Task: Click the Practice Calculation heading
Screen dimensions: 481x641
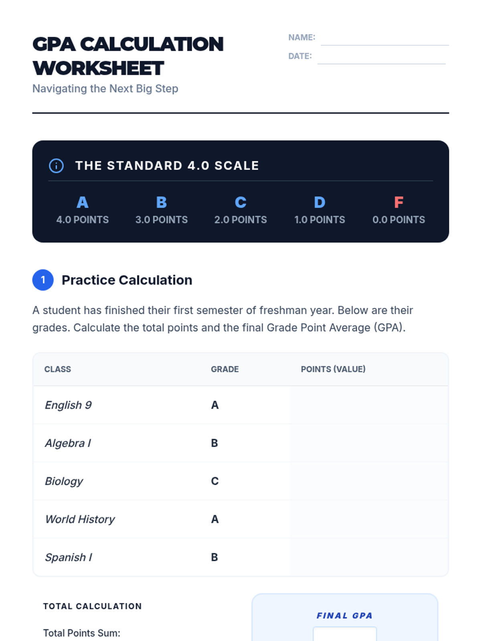Action: (127, 280)
